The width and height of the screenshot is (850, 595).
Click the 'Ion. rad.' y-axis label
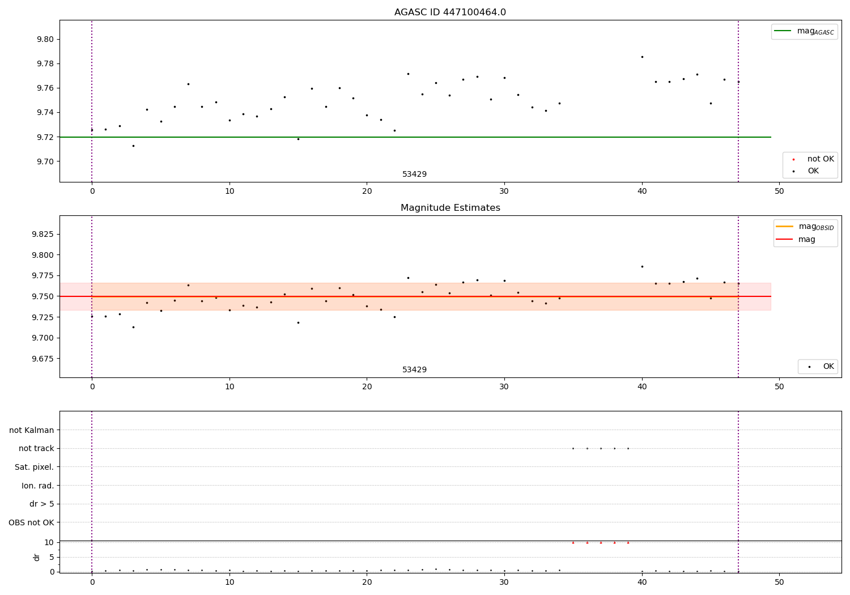[x=38, y=486]
